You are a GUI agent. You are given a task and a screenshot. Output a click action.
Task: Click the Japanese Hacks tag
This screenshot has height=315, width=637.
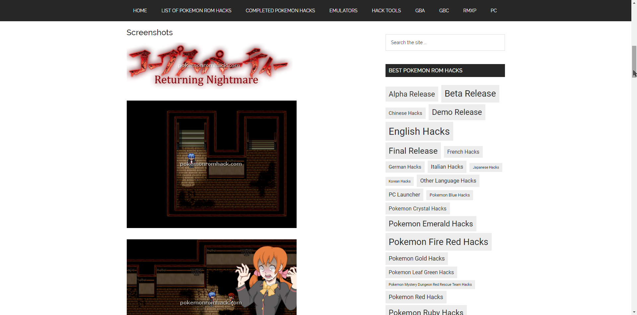point(485,167)
